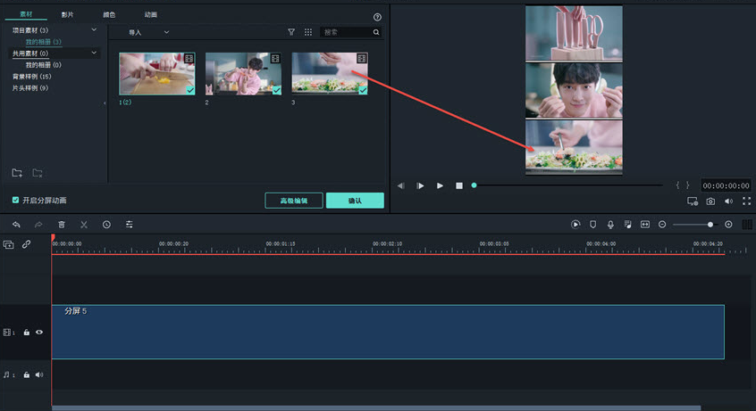
Task: Click the 确认 confirm button
Action: pos(355,201)
